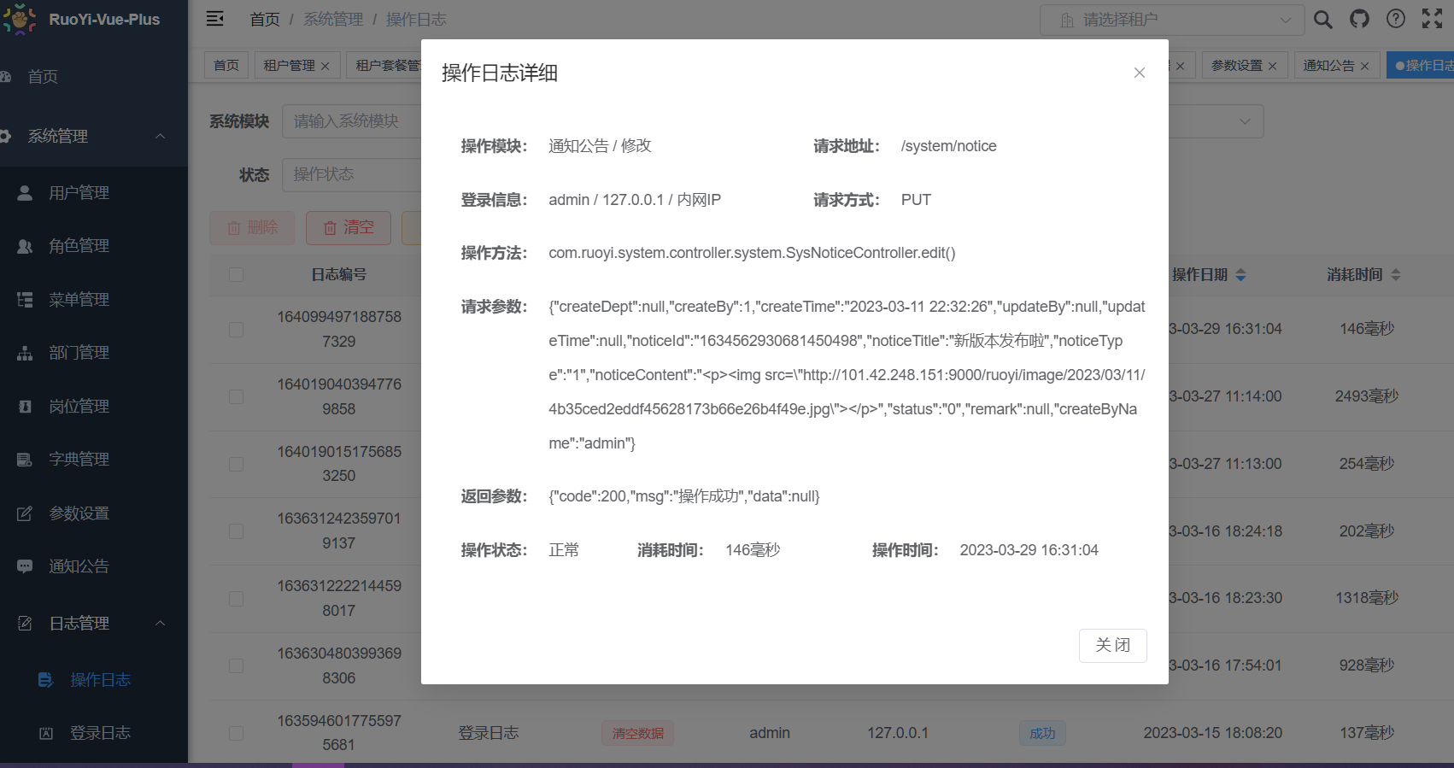The width and height of the screenshot is (1454, 768).
Task: Open the 请选择租户 tenant dropdown
Action: tap(1171, 20)
